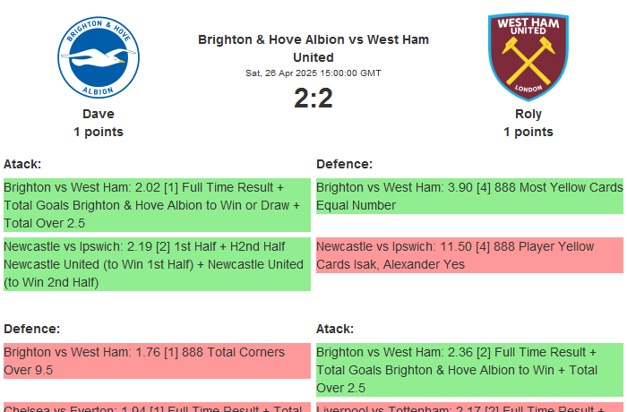Click green Newcastle vs Ipswich 2.19 bet
The image size is (627, 412).
pos(157,264)
